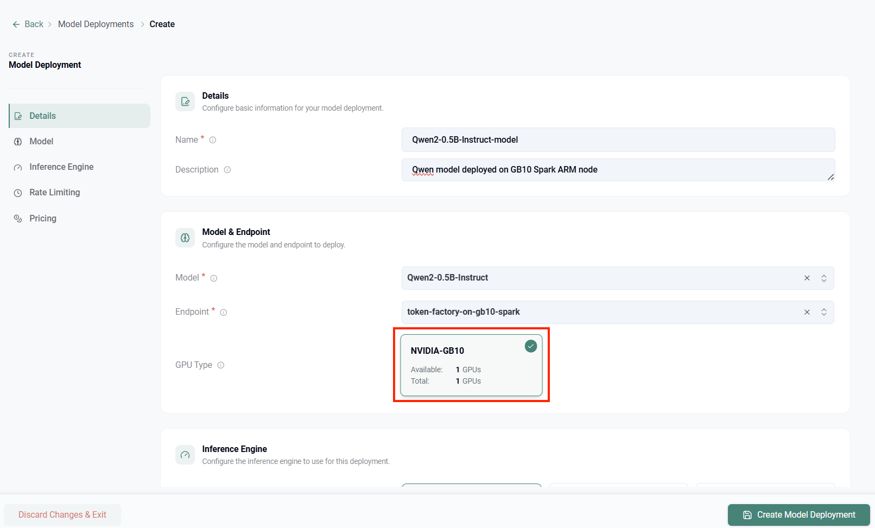Go to Inference Engine section in sidebar
The height and width of the screenshot is (528, 875).
click(x=80, y=167)
